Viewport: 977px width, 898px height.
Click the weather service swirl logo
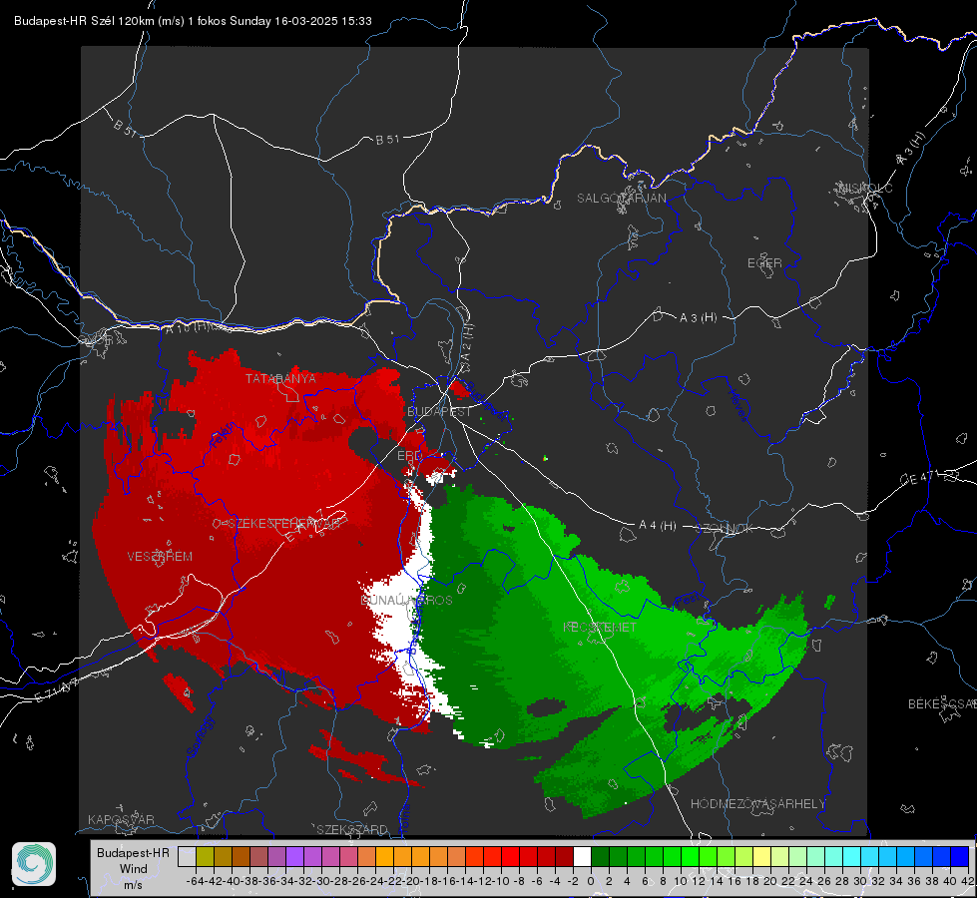pos(34,864)
